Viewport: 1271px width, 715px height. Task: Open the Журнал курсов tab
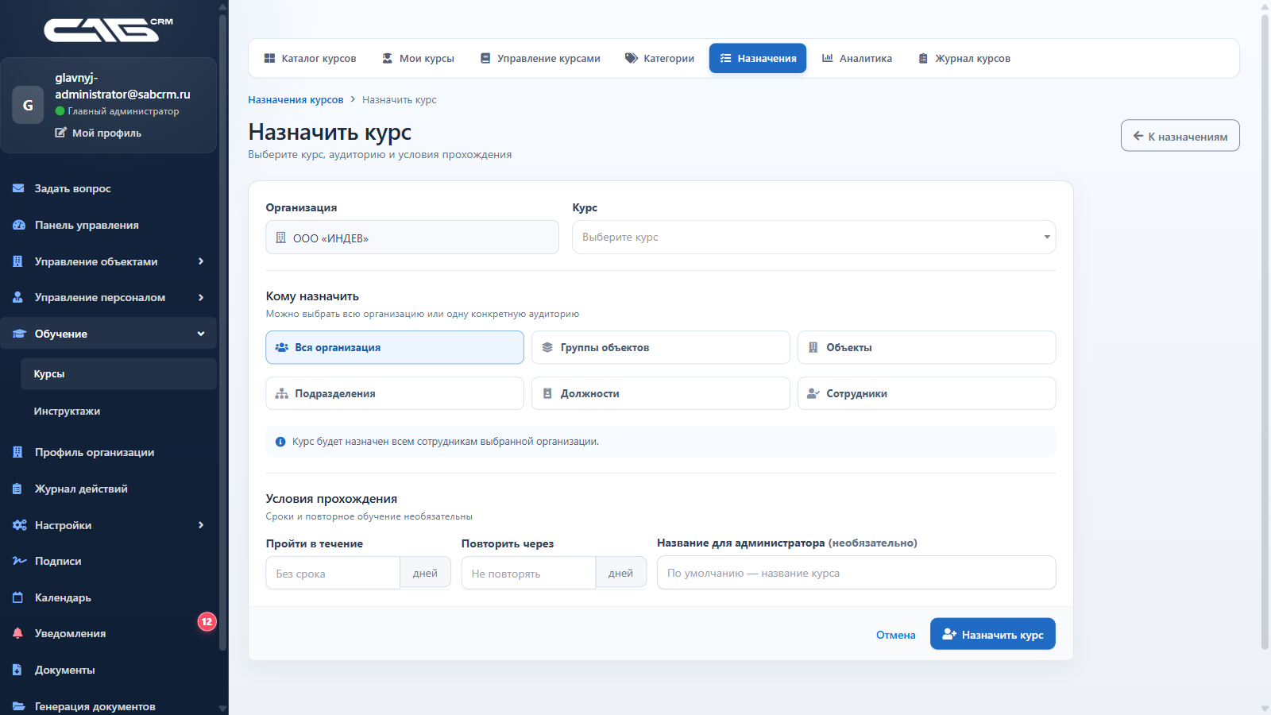pyautogui.click(x=964, y=58)
